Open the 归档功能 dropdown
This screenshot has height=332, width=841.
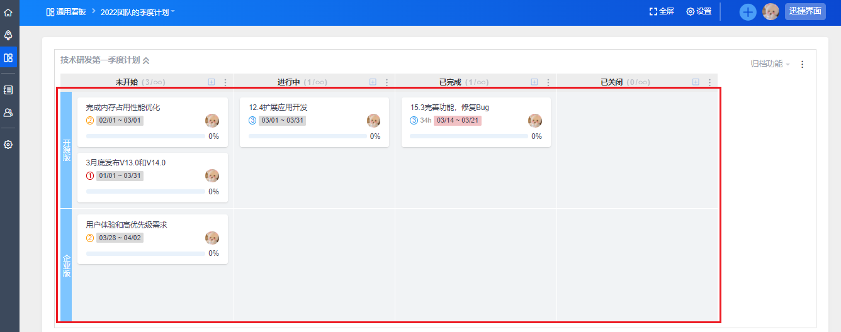click(770, 64)
